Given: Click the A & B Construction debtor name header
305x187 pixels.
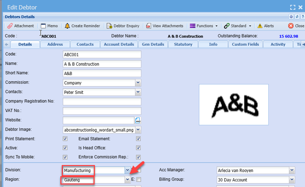Looking at the screenshot, I should tap(185, 36).
